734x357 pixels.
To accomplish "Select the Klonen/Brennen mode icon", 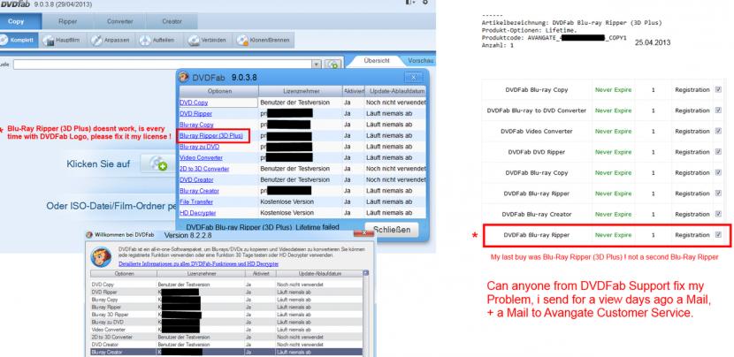I will click(x=242, y=41).
